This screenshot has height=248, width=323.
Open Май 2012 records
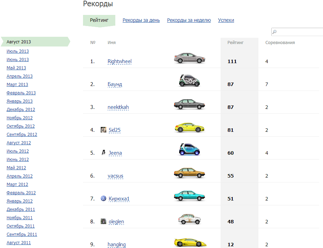pos(16,168)
